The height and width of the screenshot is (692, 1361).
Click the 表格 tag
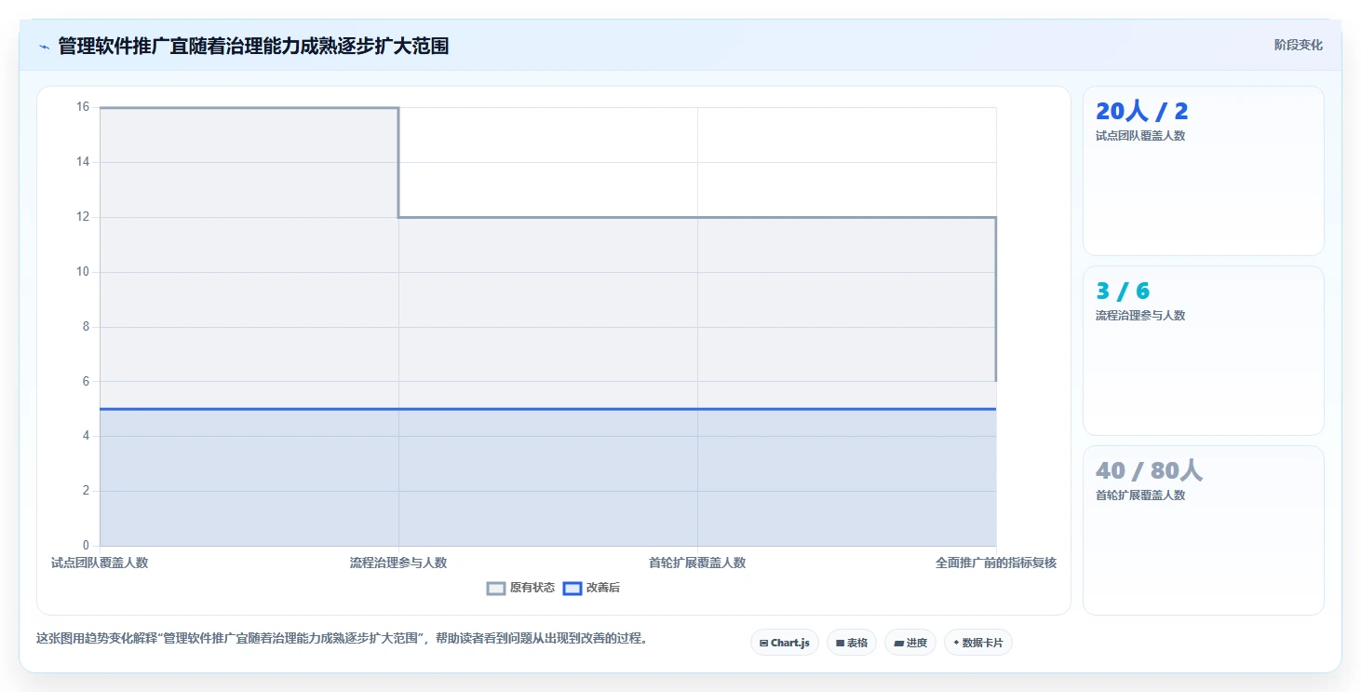(x=851, y=643)
